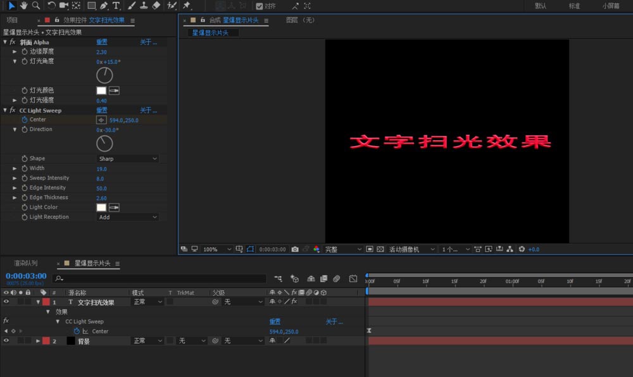Choose the Eraser tool
633x377 pixels.
[x=156, y=6]
